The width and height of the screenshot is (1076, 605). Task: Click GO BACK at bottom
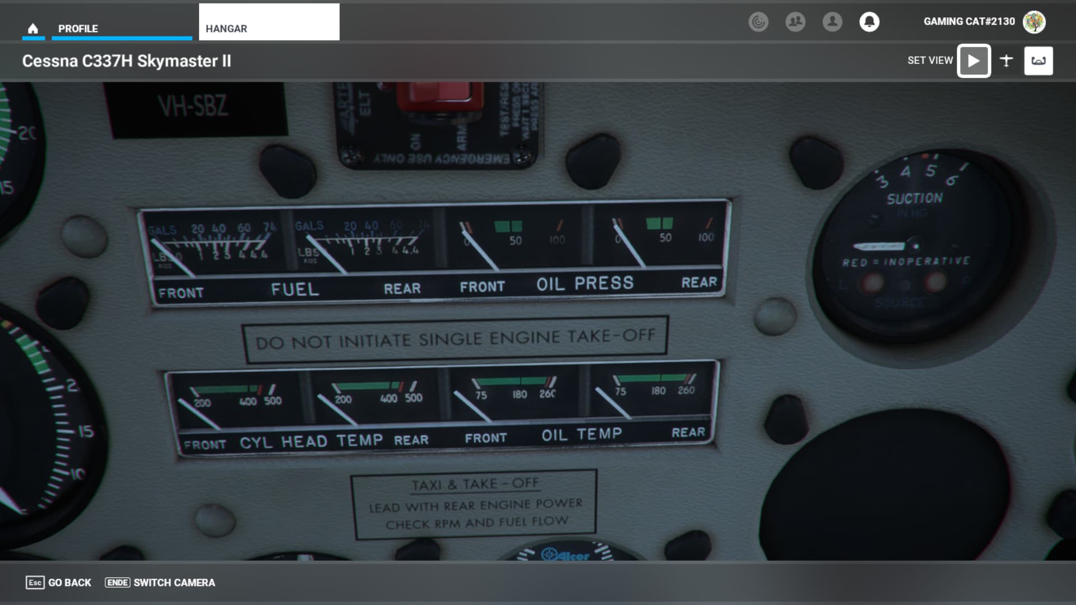[59, 583]
